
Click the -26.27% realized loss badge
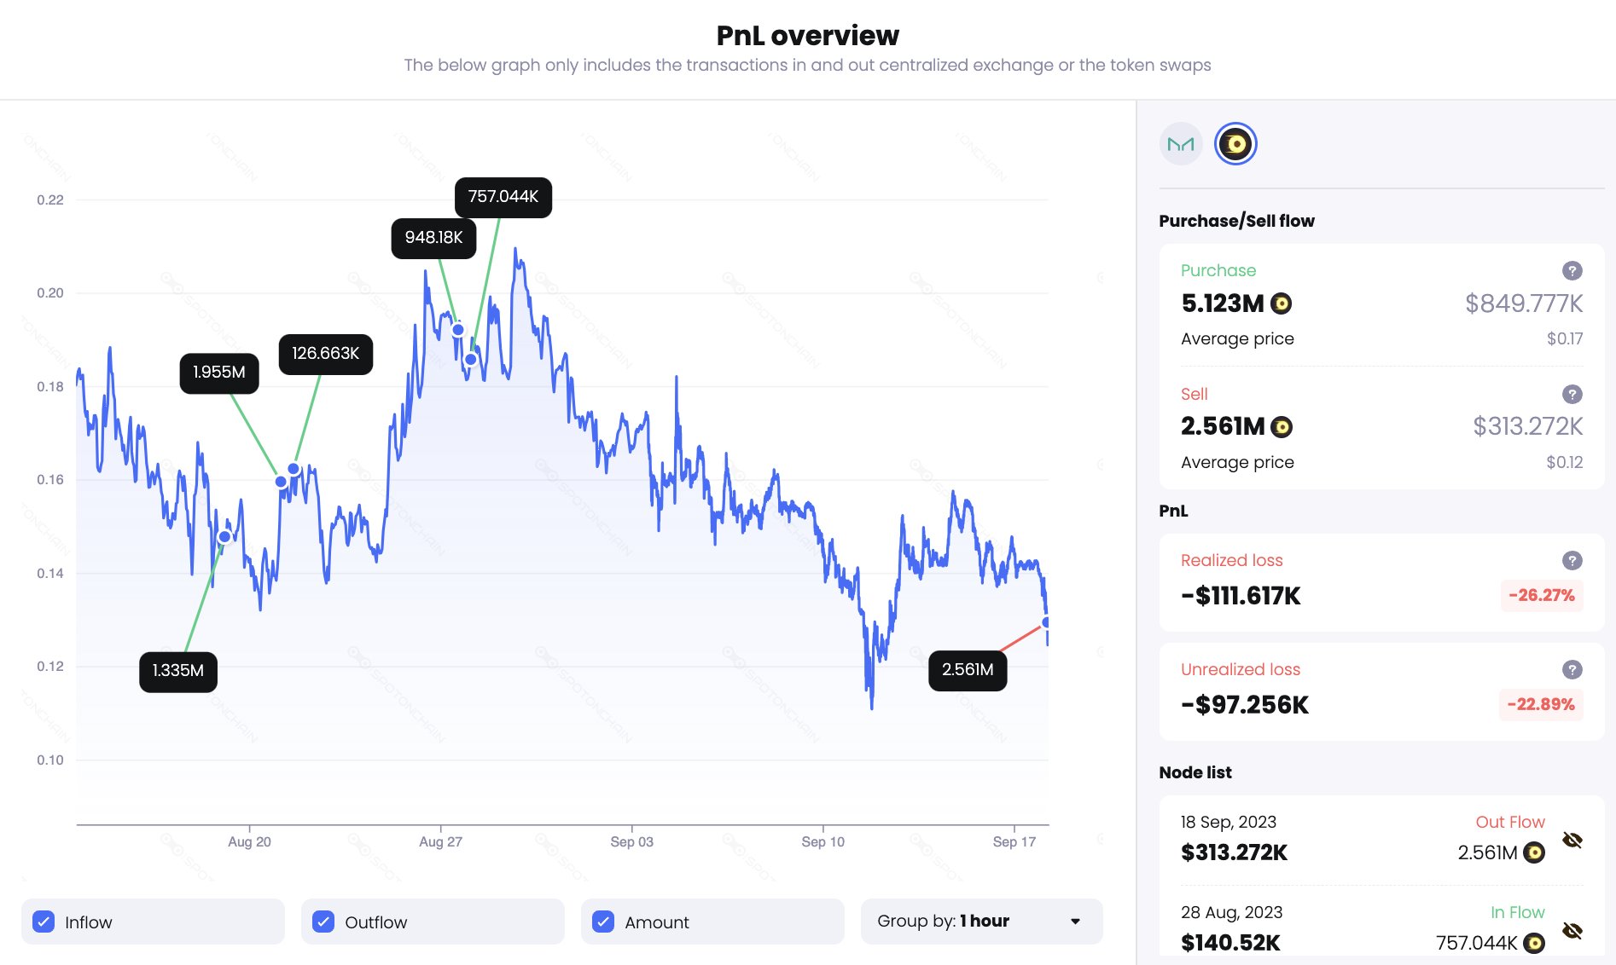[x=1541, y=595]
